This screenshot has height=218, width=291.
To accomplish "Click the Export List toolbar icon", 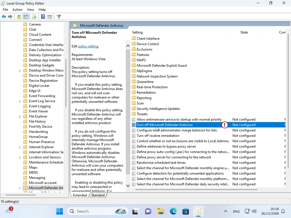I will tap(34, 17).
